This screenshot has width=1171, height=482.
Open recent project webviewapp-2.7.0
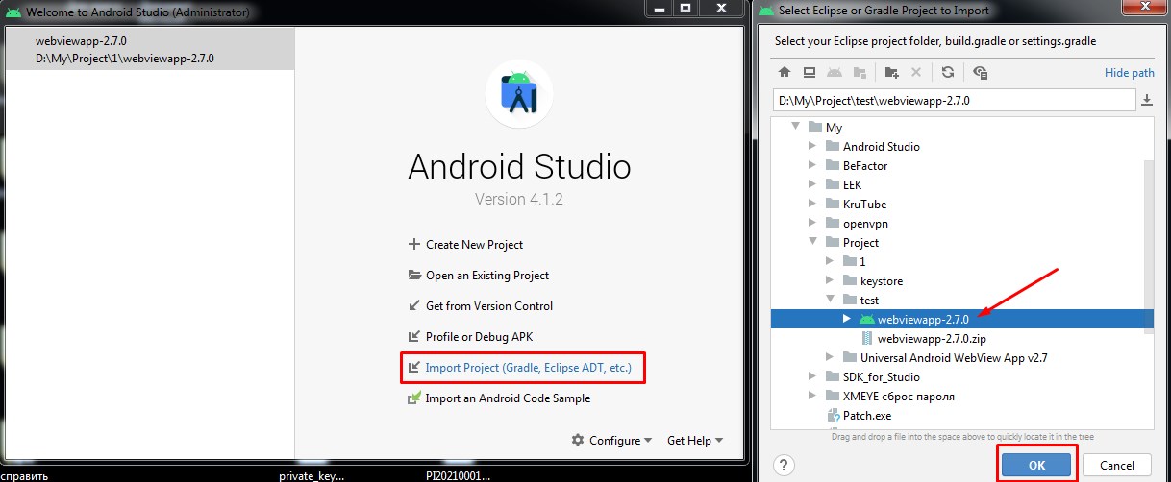[148, 50]
